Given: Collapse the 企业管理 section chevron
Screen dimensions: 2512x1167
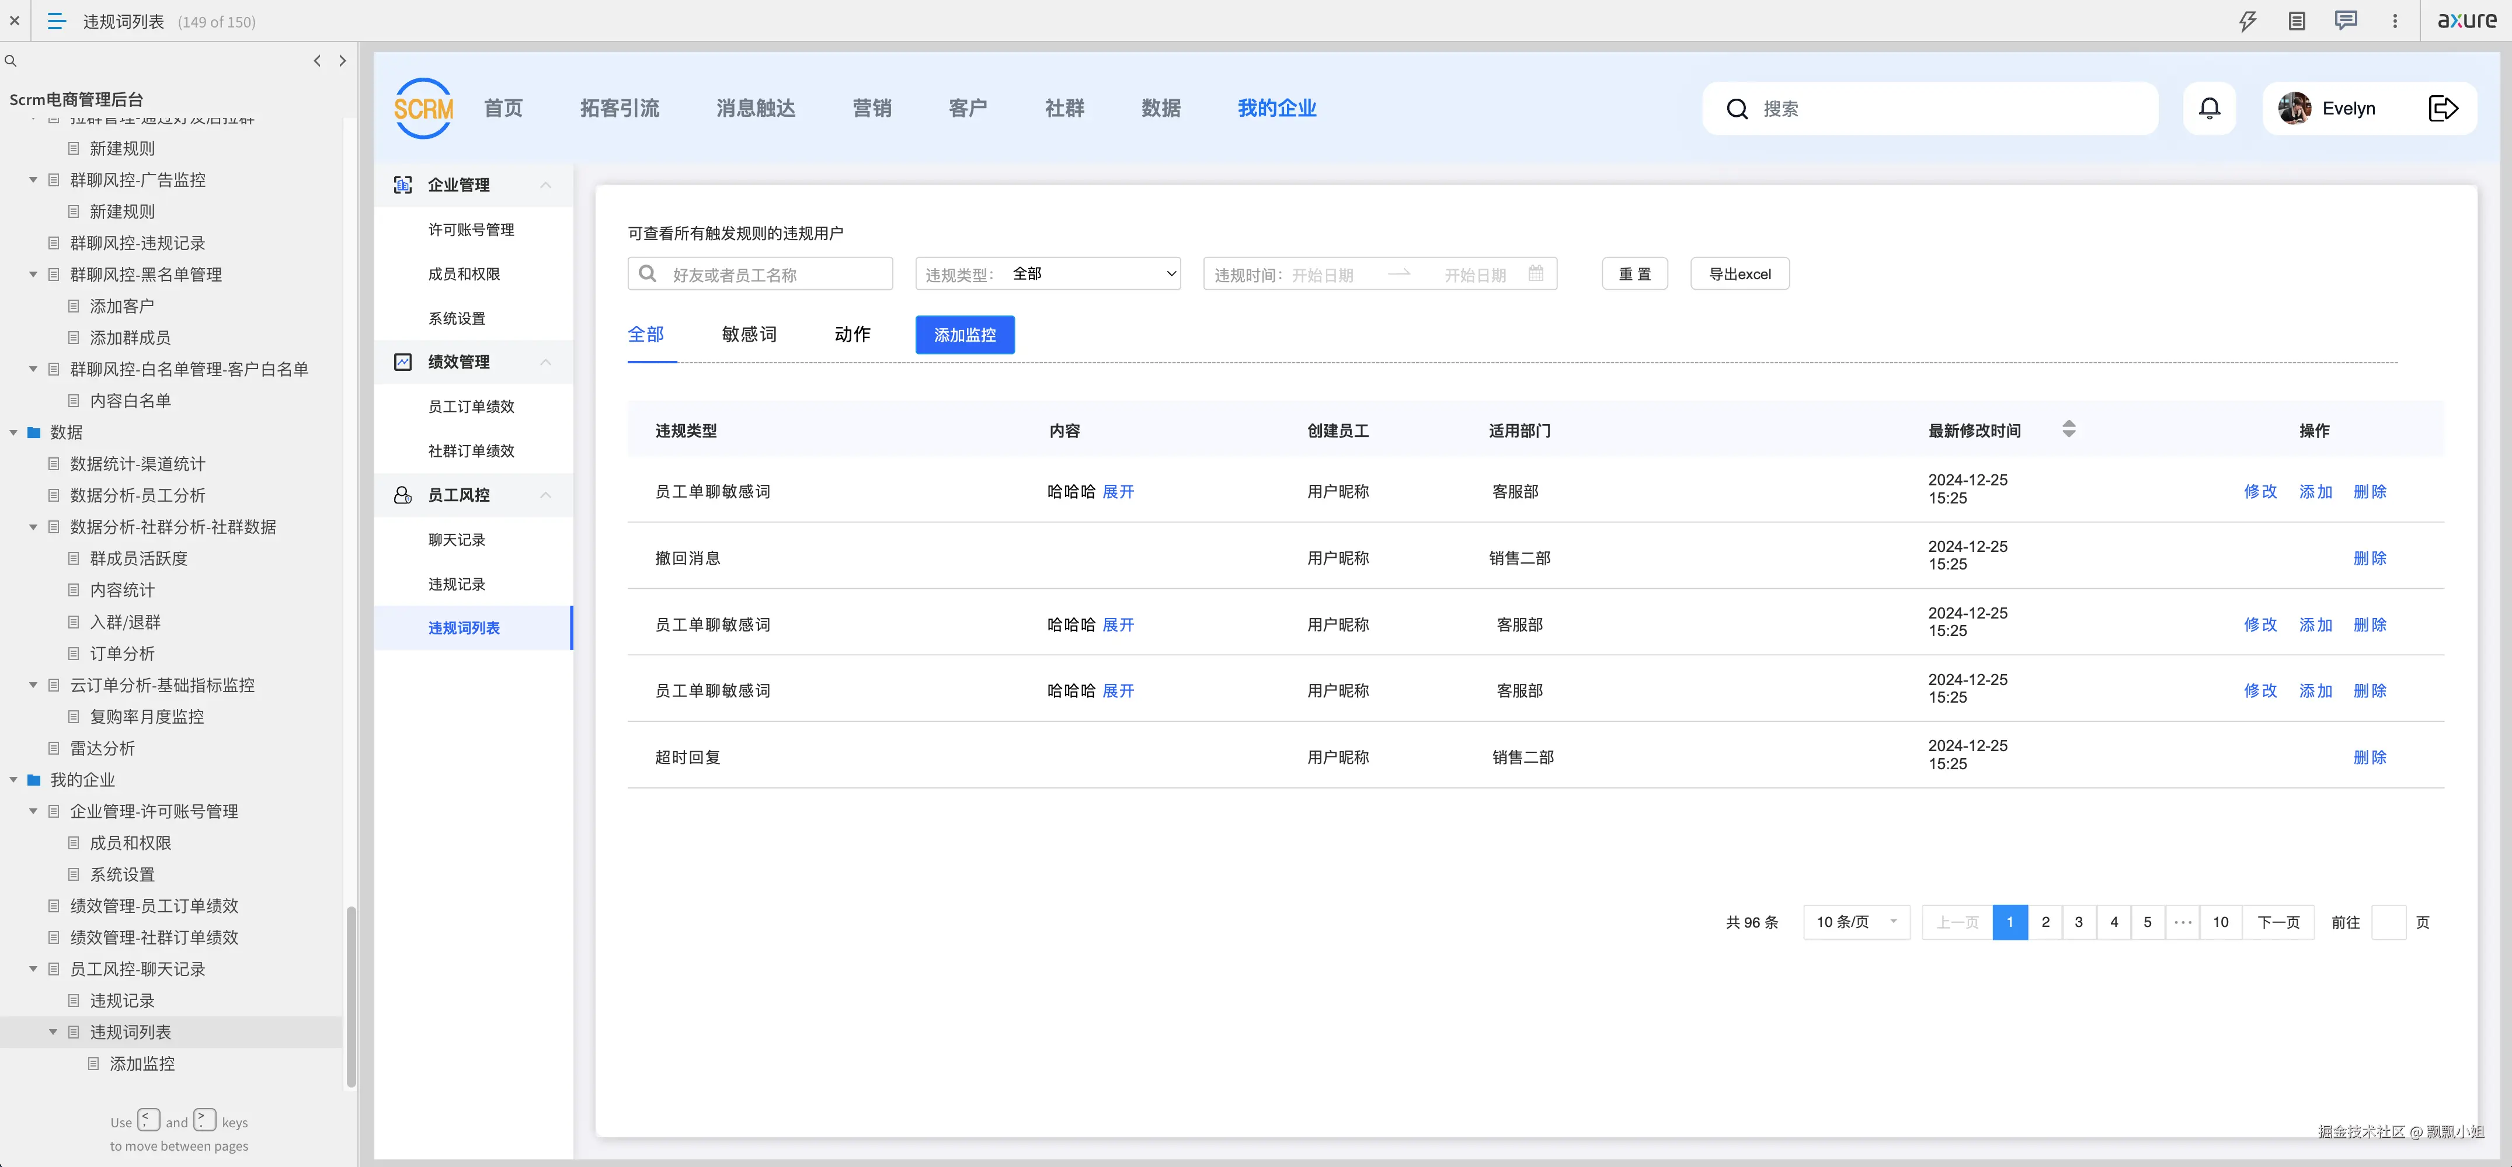Looking at the screenshot, I should 545,185.
